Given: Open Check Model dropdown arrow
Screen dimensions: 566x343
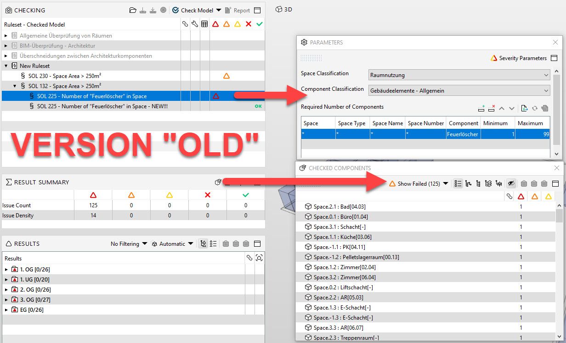Looking at the screenshot, I should click(x=219, y=10).
